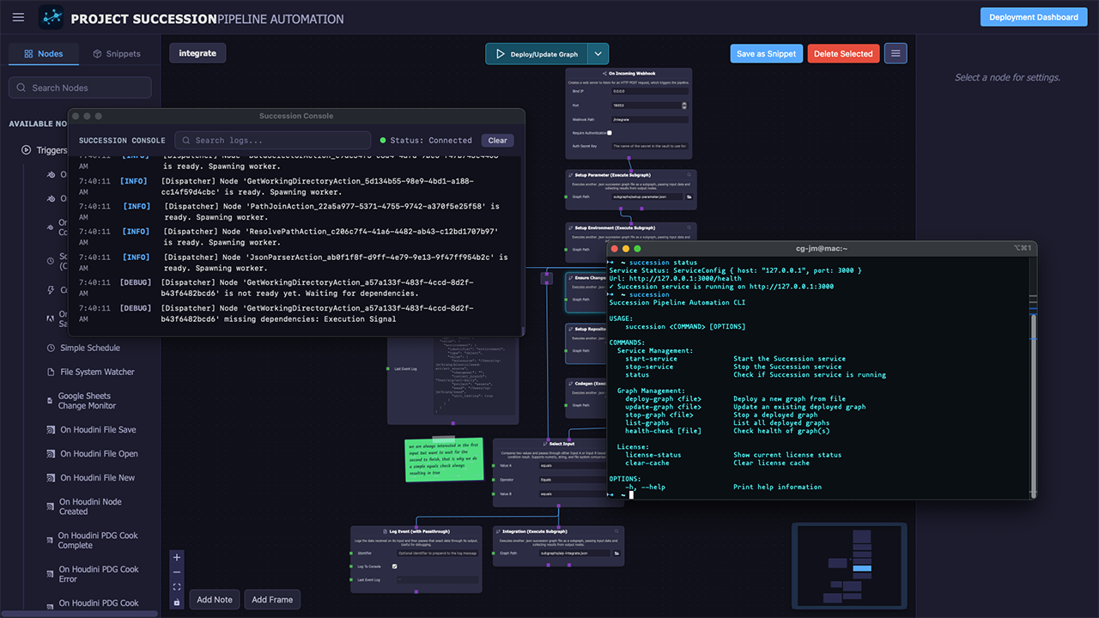This screenshot has width=1099, height=618.
Task: Click the fit-to-view icon in canvas controls
Action: click(177, 587)
